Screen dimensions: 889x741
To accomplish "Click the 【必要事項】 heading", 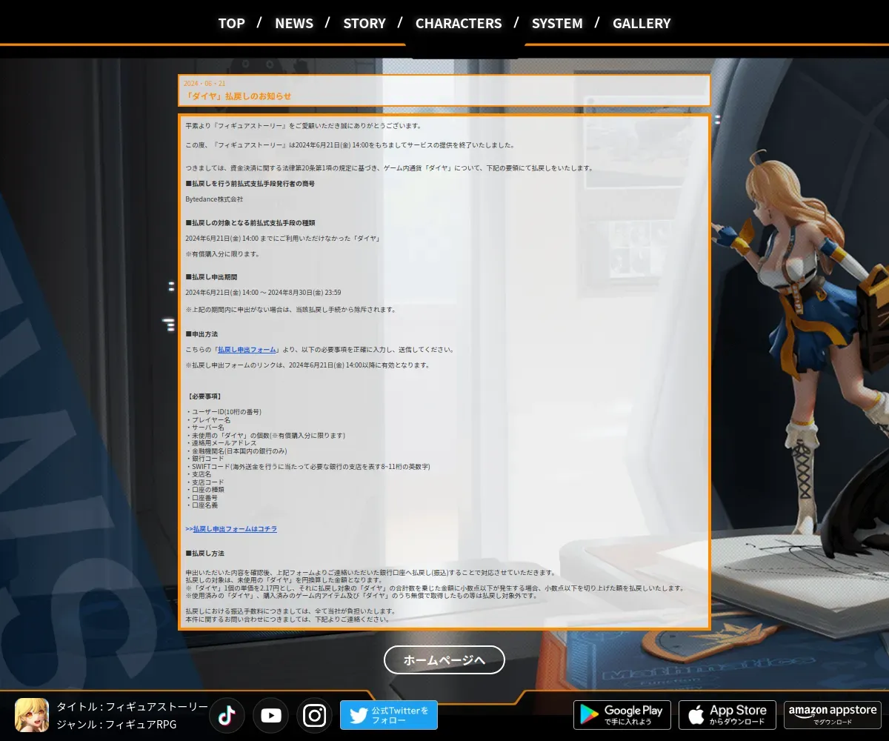I will (203, 396).
